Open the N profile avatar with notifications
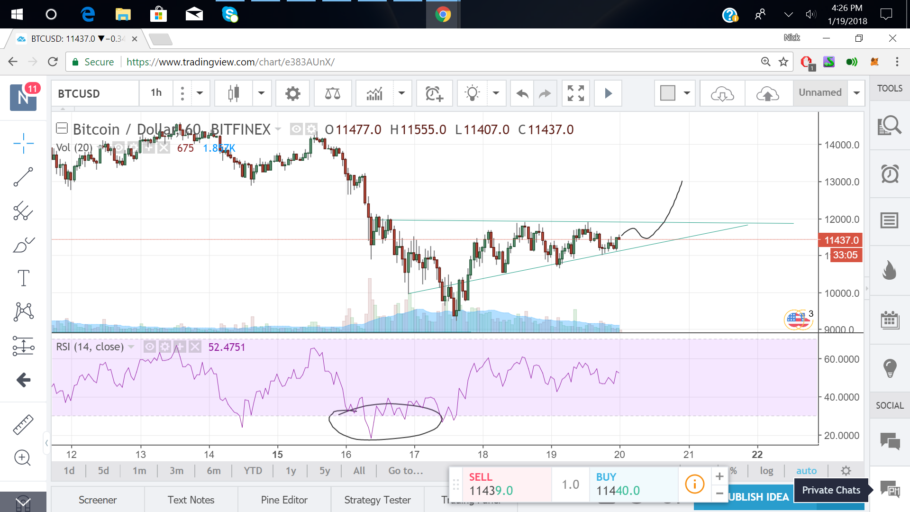This screenshot has height=512, width=910. tap(24, 97)
